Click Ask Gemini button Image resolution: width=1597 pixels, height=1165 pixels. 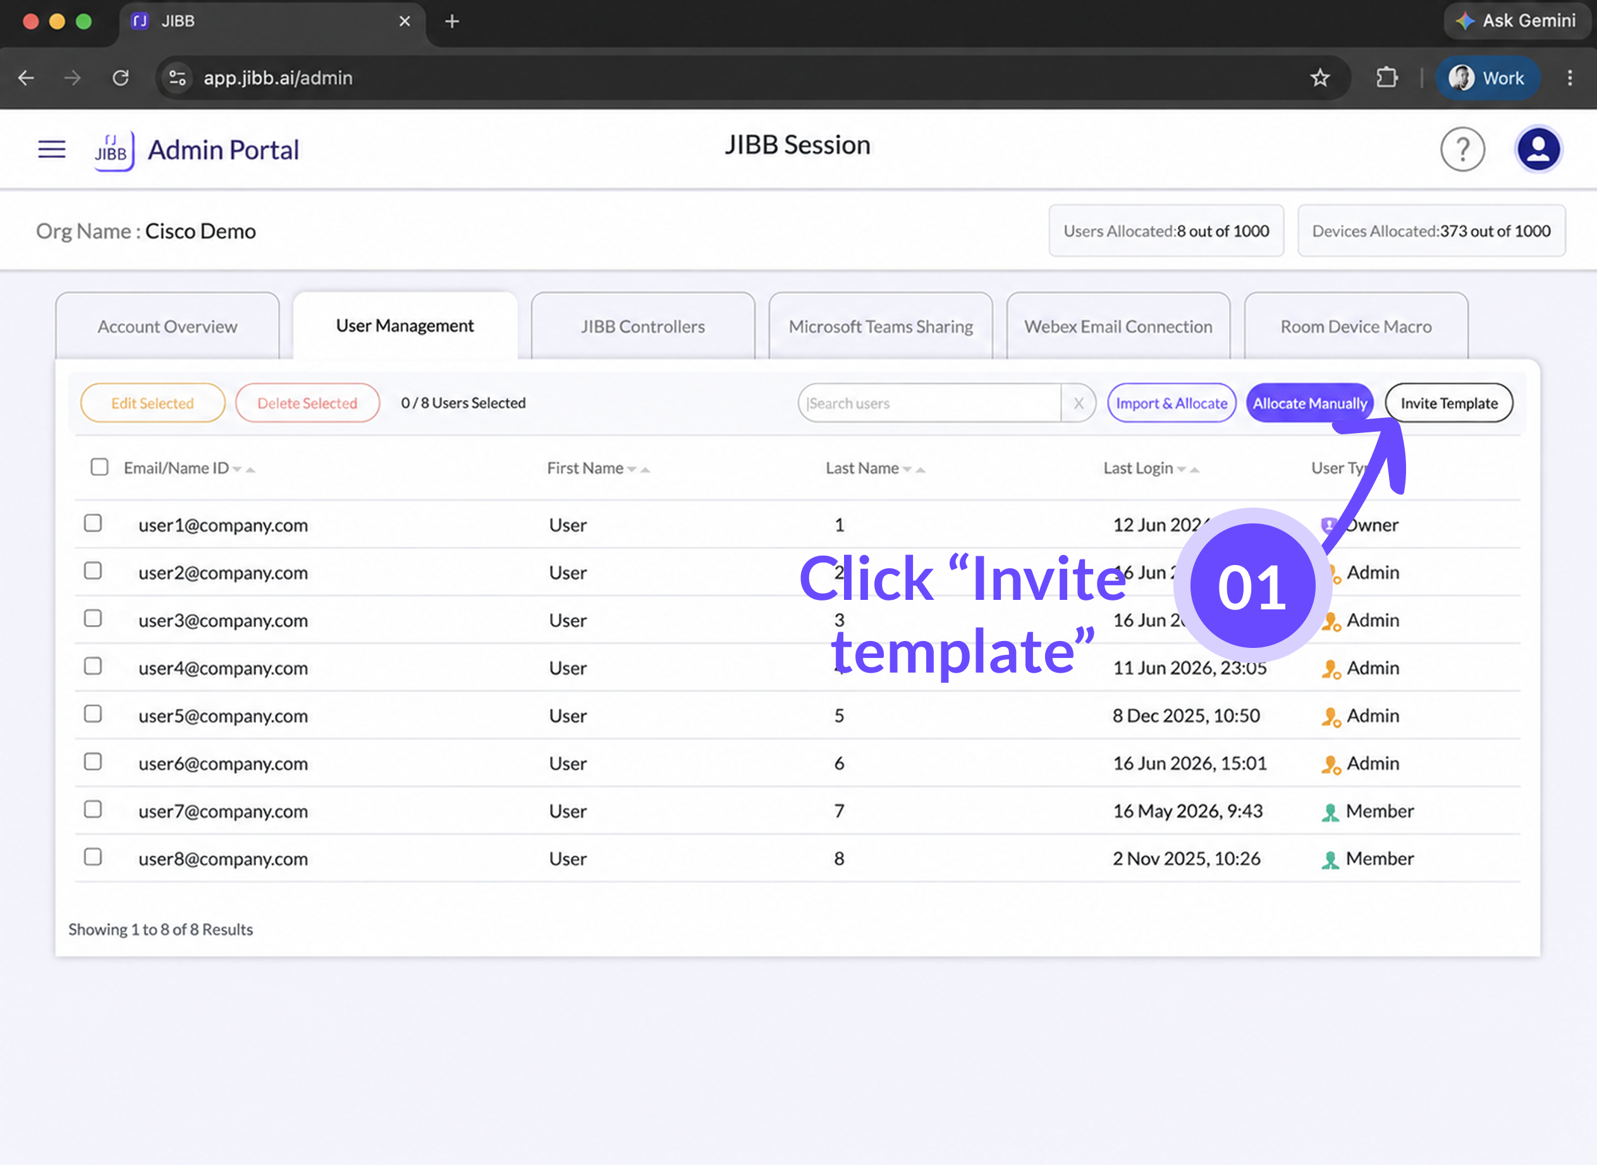[x=1516, y=20]
